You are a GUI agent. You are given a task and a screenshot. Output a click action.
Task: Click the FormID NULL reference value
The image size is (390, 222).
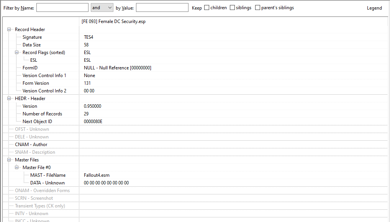coord(117,68)
